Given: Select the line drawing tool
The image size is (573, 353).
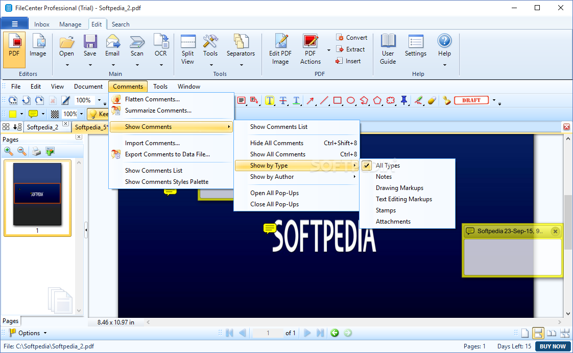Looking at the screenshot, I should point(324,100).
